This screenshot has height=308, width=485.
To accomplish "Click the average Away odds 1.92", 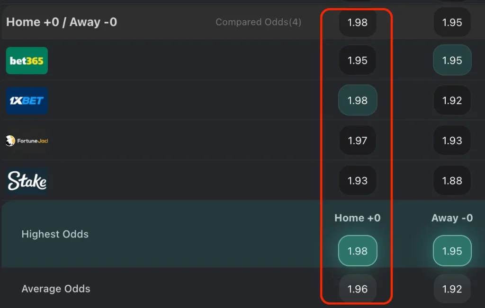I will (x=452, y=289).
